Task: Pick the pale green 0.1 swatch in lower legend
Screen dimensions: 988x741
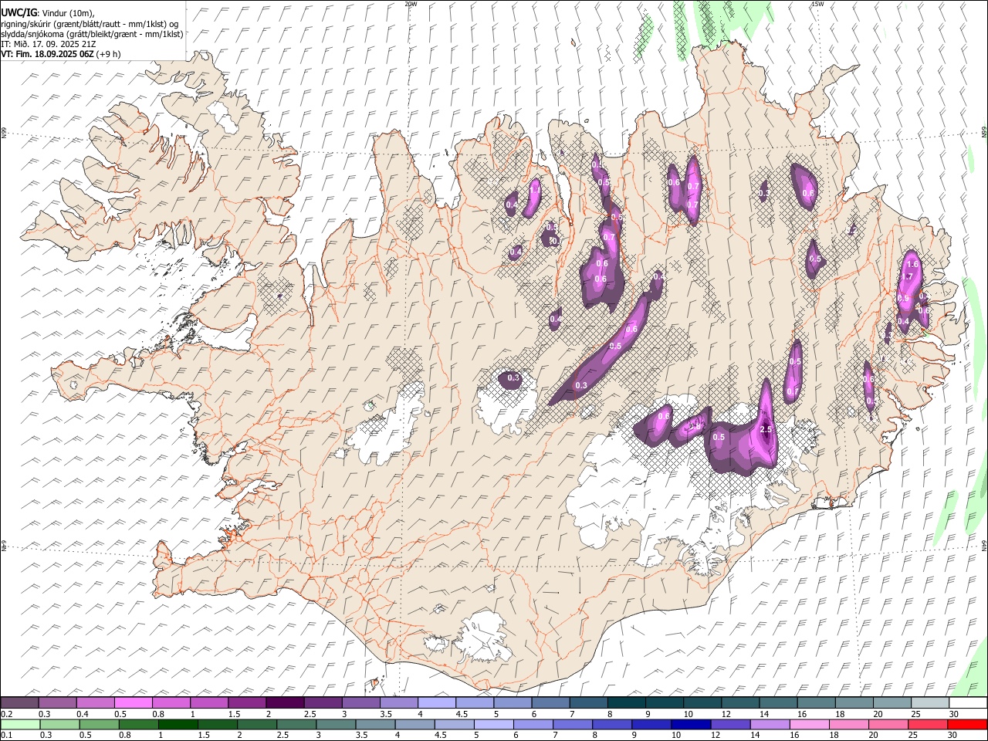Action: click(x=20, y=724)
